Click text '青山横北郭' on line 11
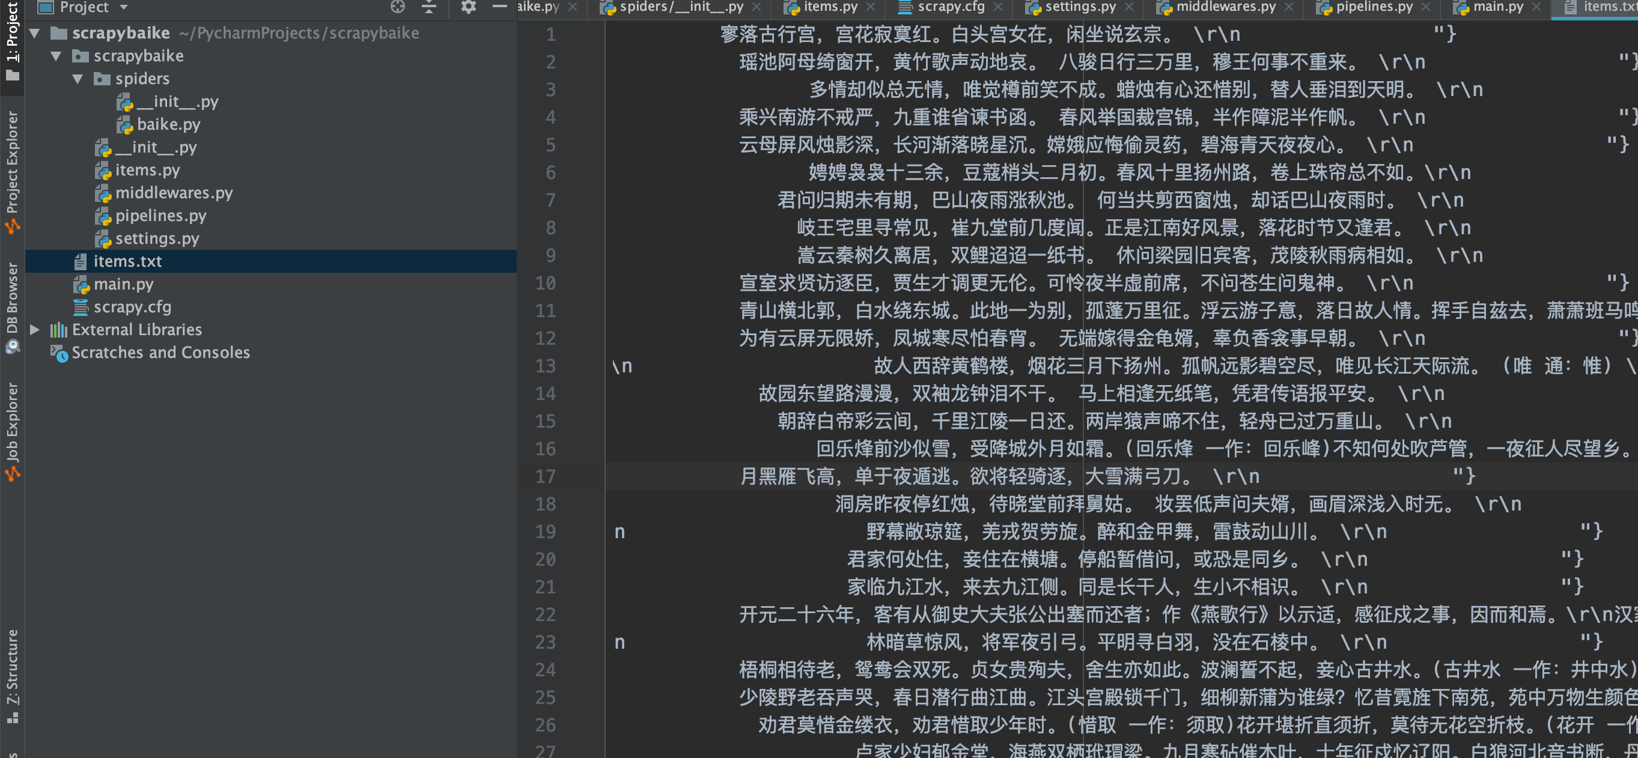This screenshot has width=1638, height=758. (787, 311)
